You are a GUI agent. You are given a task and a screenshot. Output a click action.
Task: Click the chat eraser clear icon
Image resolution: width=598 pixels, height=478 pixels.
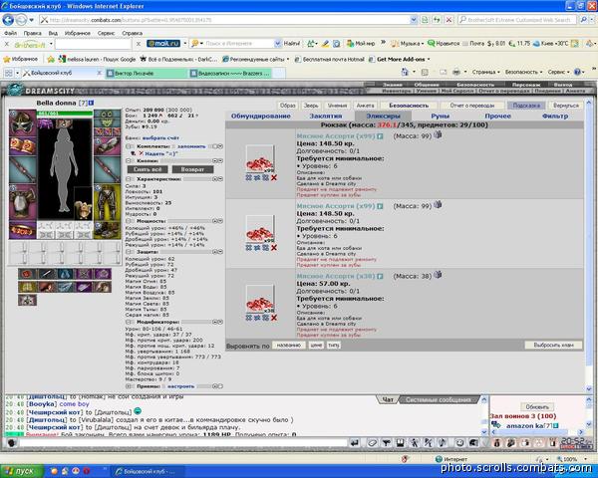click(x=372, y=443)
